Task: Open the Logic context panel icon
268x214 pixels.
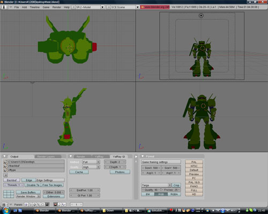Action: pos(26,204)
